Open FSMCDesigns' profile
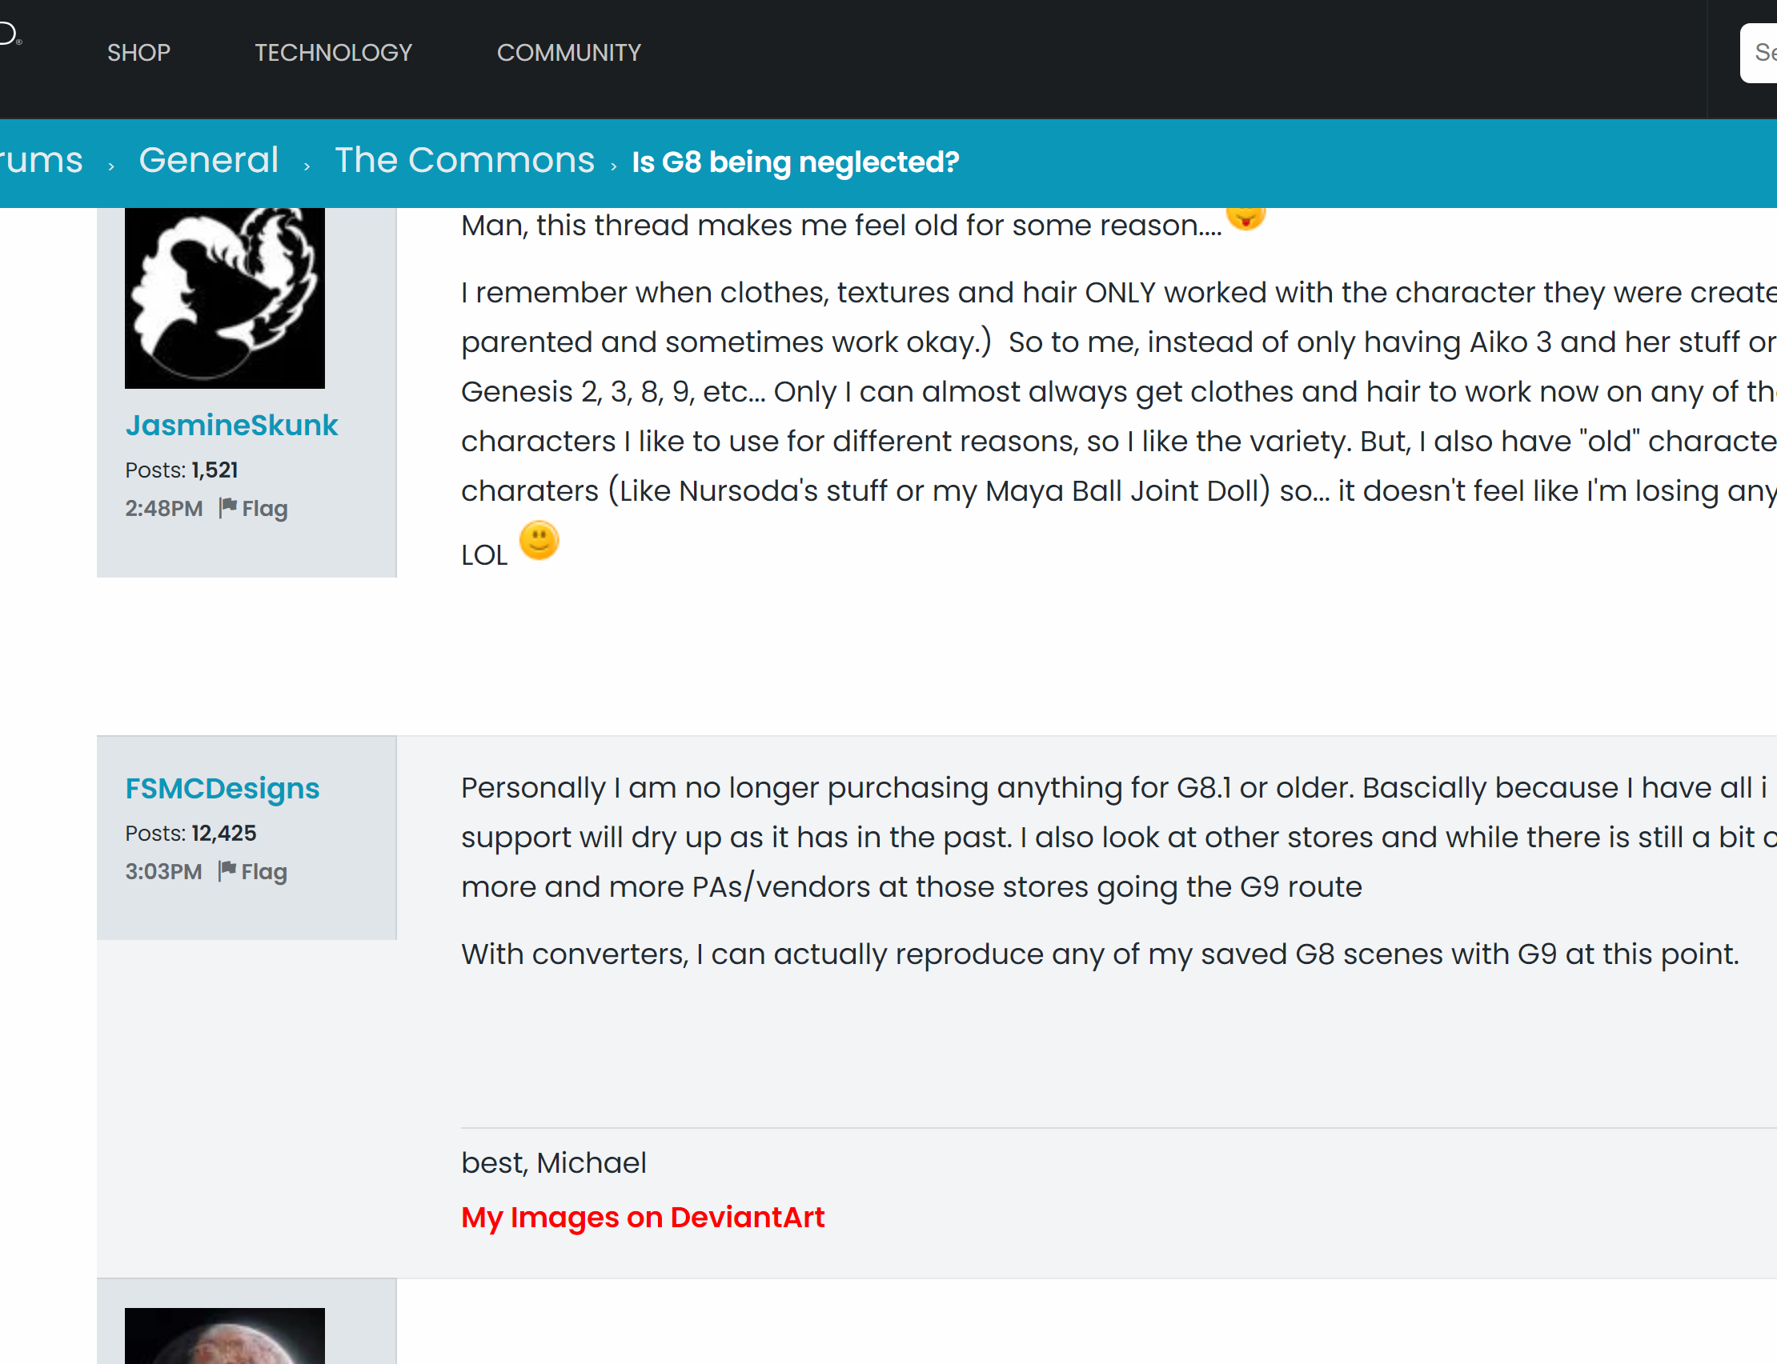The image size is (1777, 1364). click(222, 787)
